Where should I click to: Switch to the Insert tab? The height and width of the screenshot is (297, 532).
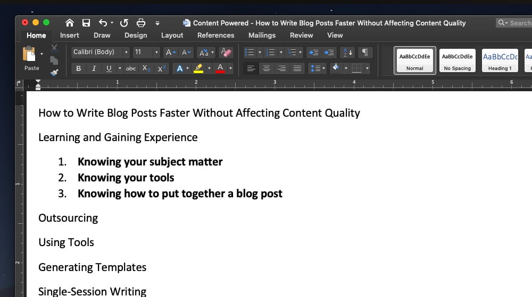69,35
